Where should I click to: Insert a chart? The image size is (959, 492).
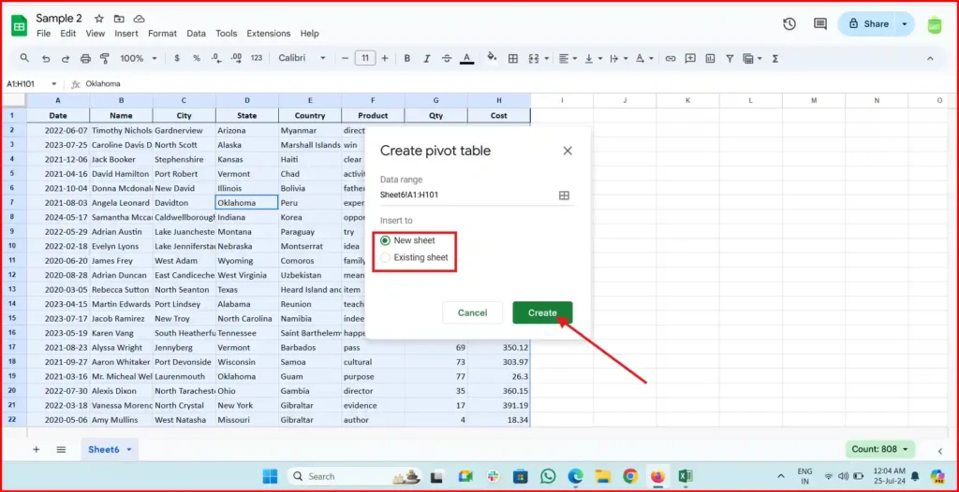pyautogui.click(x=710, y=59)
